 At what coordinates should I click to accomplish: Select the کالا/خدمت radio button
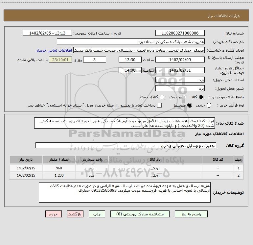162,97
